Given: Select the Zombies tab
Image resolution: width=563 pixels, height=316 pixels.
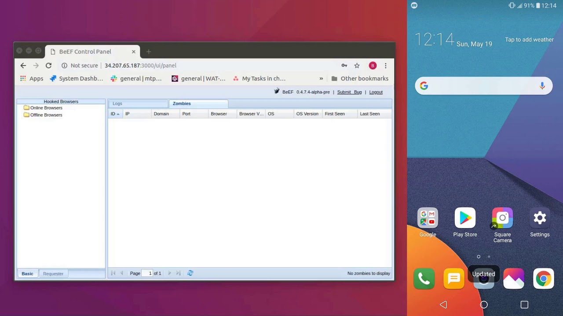Looking at the screenshot, I should 198,104.
